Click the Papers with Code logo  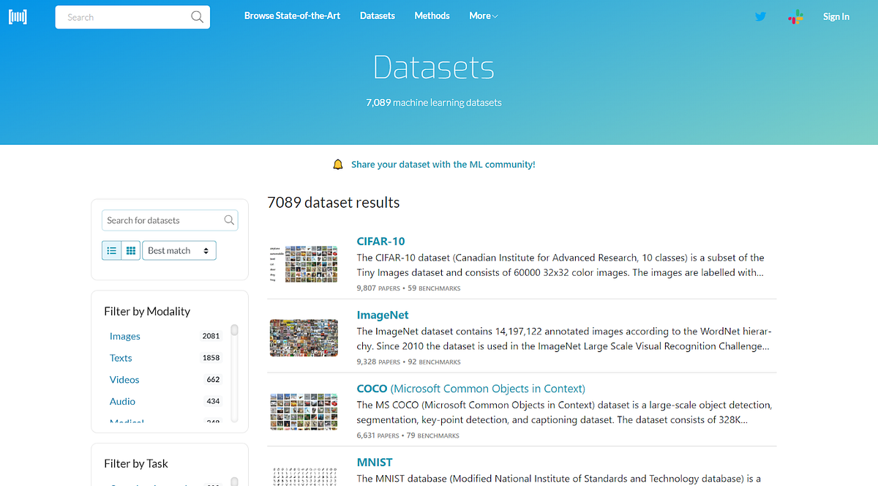coord(18,16)
